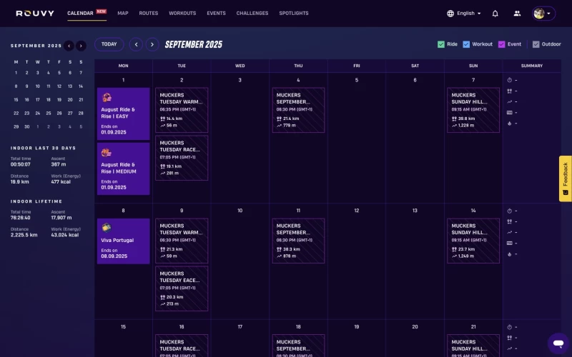Viewport: 572px width, 357px height.
Task: Click the flame icon for week of 8th
Action: [x=510, y=254]
